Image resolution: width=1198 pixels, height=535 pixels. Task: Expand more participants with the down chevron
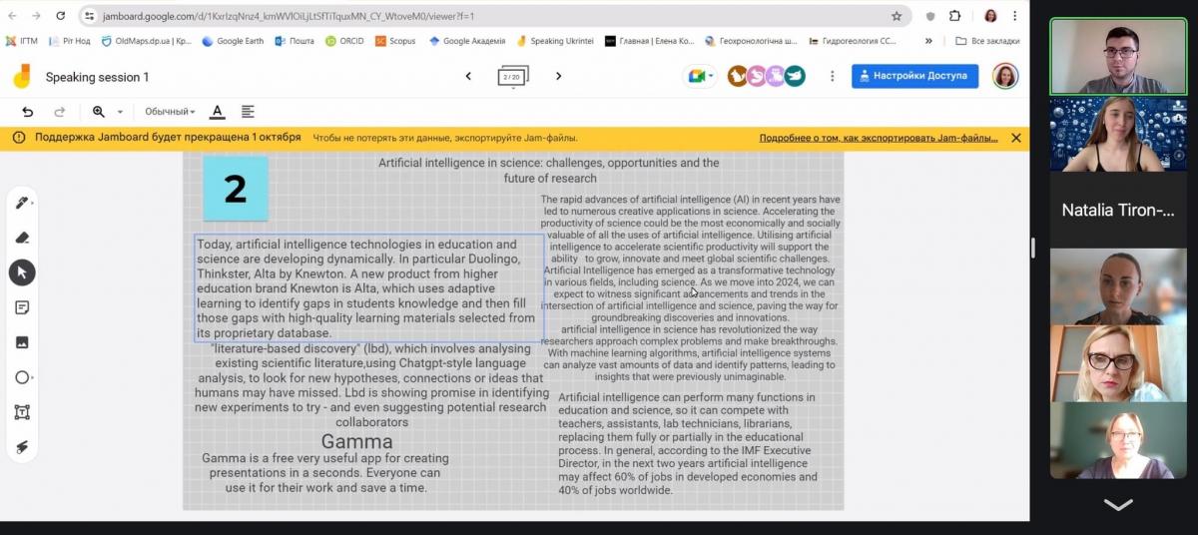[1117, 504]
